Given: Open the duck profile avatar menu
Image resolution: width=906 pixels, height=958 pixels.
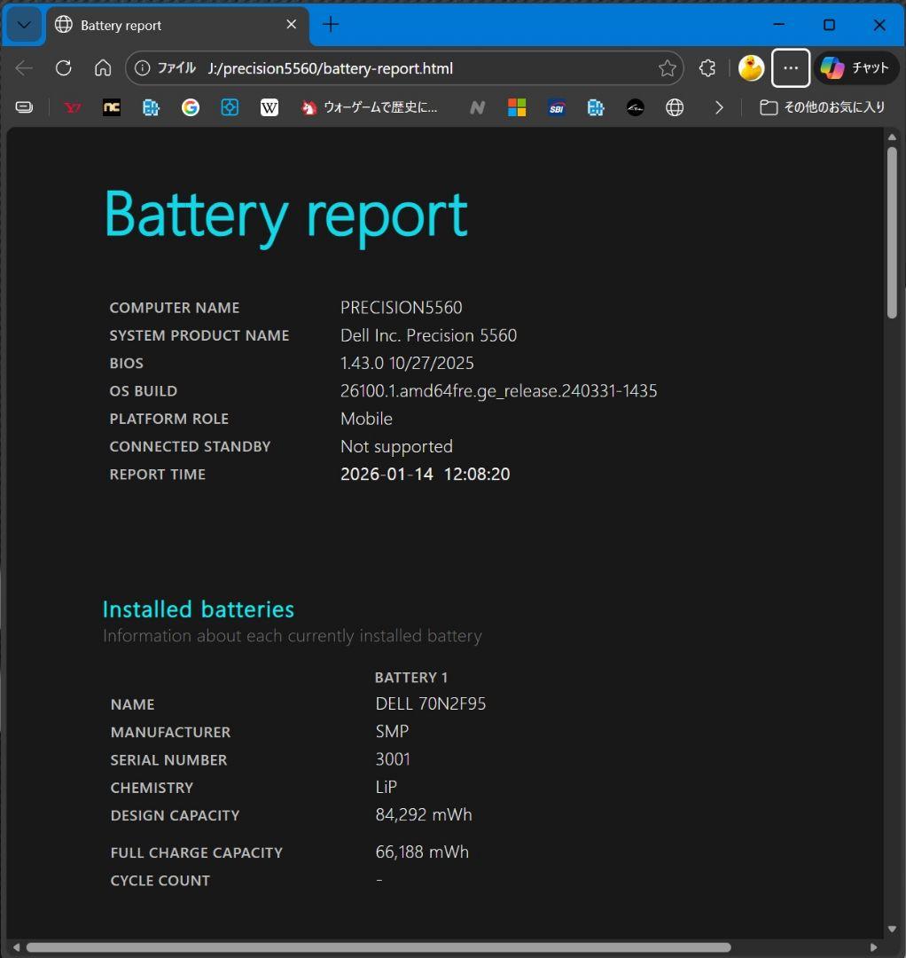Looking at the screenshot, I should click(x=751, y=68).
